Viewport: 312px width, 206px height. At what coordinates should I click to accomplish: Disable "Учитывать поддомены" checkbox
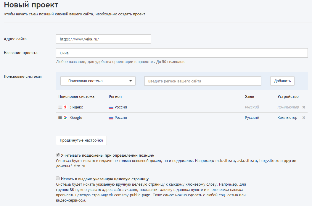click(58, 155)
